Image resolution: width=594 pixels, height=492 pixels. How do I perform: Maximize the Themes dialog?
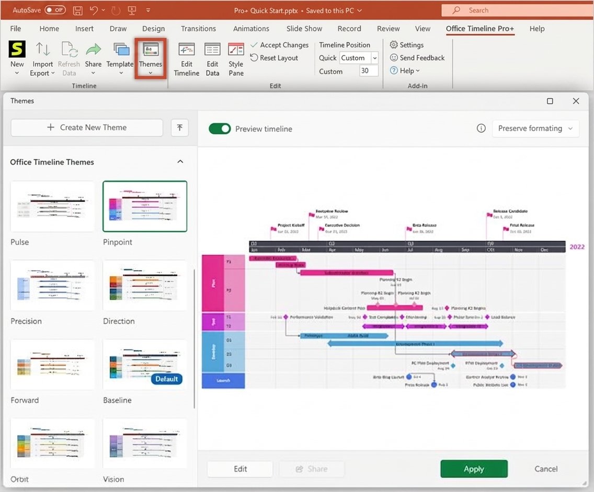pos(550,101)
